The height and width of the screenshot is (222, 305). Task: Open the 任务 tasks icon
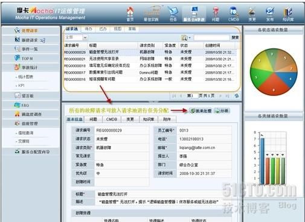point(173,14)
